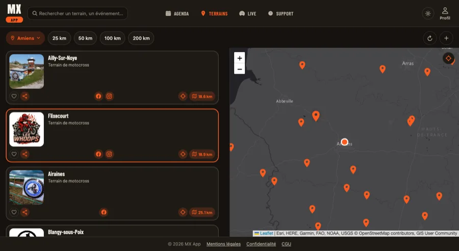The image size is (459, 251).
Task: Open the Profil menu
Action: 445,13
